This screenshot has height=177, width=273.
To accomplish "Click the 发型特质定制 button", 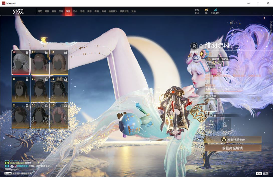I will (233, 140).
